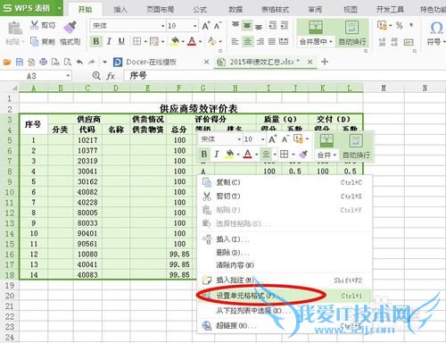This screenshot has height=343, width=446.
Task: Switch to the 插入 ribbon tab
Action: [120, 10]
